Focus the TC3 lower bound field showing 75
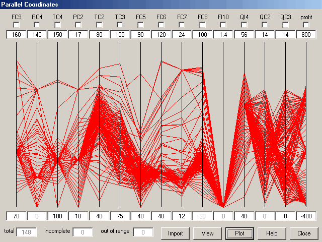Image resolution: width=322 pixels, height=242 pixels. (x=120, y=216)
